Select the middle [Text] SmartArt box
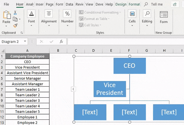The image size is (184, 125). (130, 112)
